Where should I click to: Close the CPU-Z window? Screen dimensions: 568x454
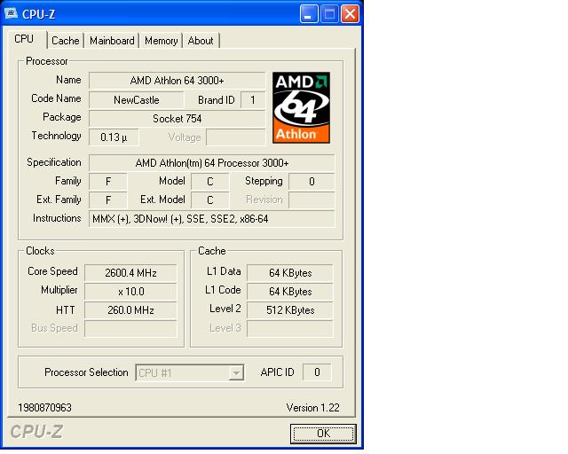coord(350,13)
